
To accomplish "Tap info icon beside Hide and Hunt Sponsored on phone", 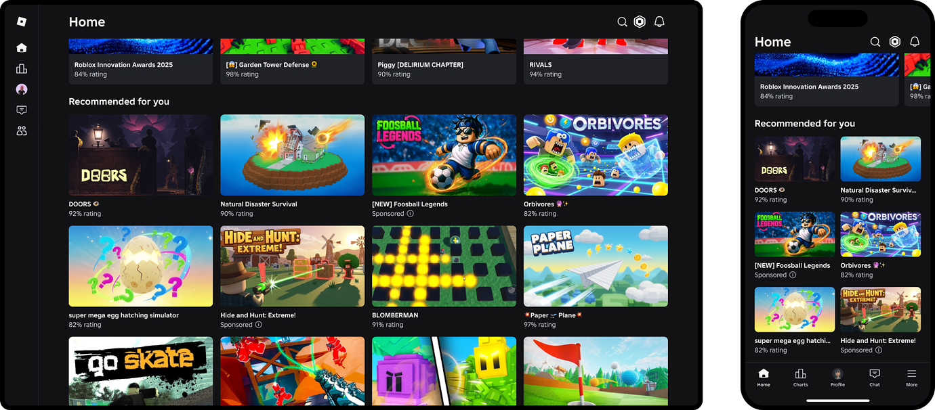I will 879,350.
